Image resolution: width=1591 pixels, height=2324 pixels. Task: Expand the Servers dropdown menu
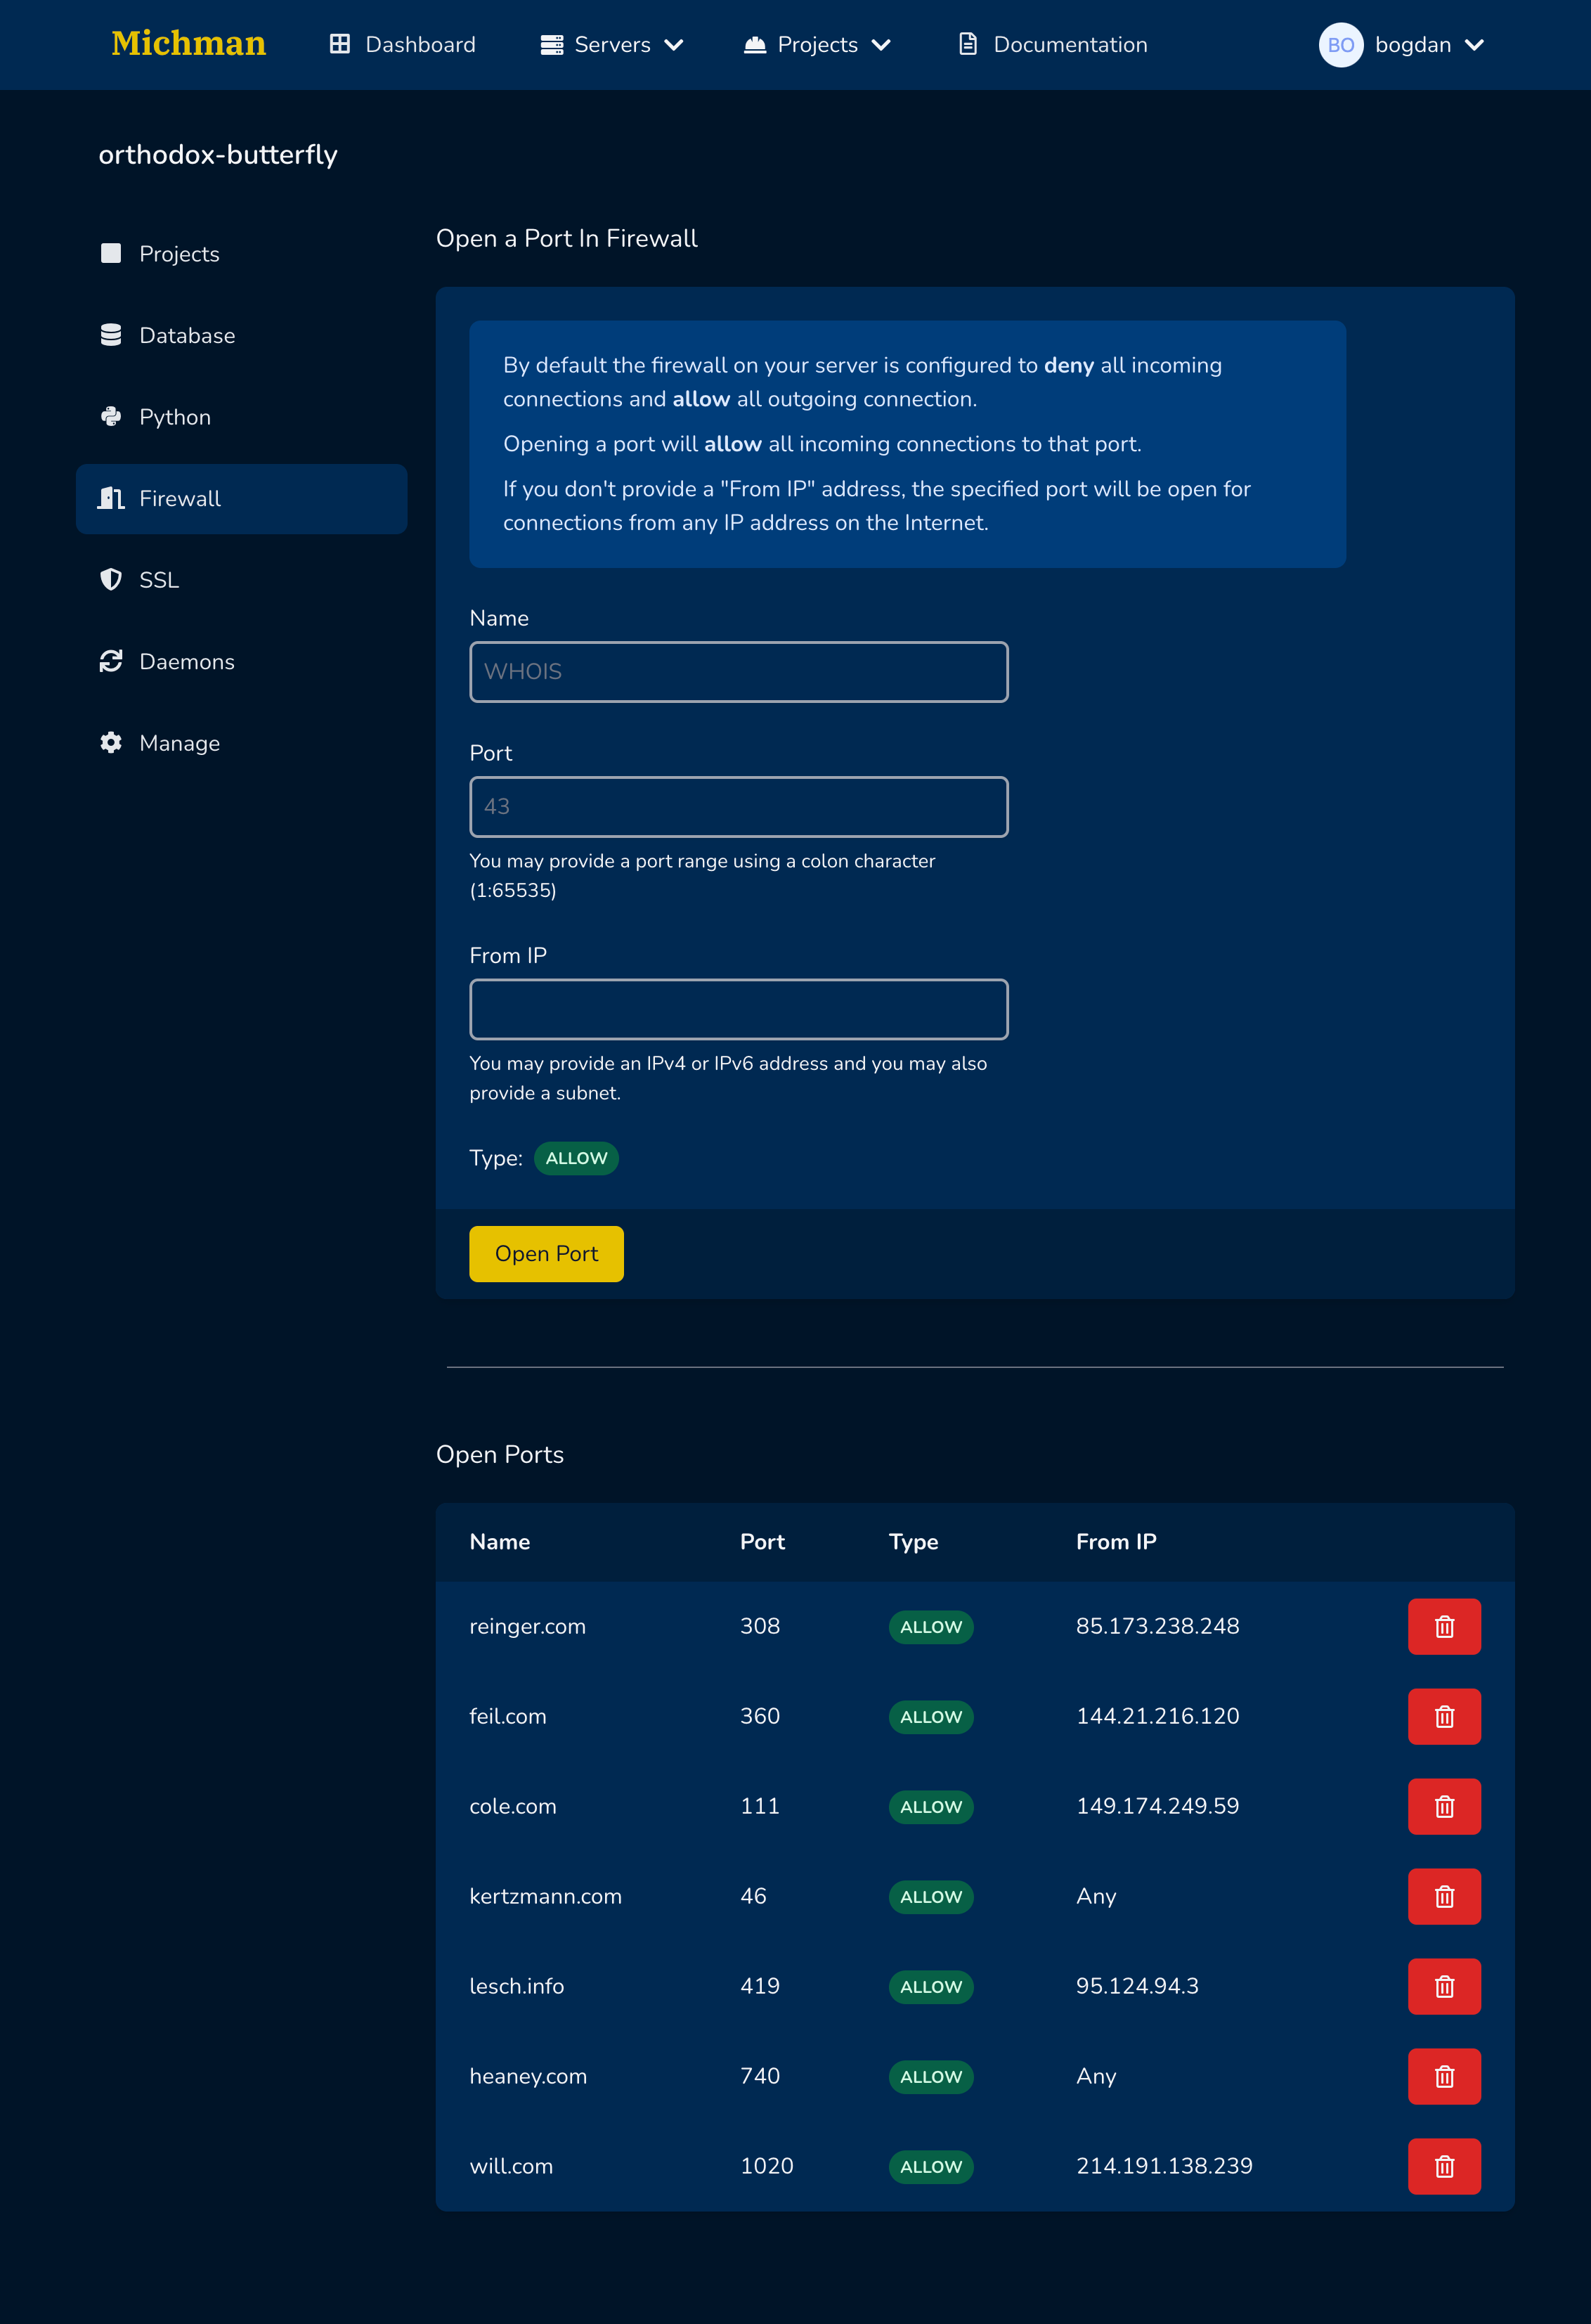pos(611,45)
